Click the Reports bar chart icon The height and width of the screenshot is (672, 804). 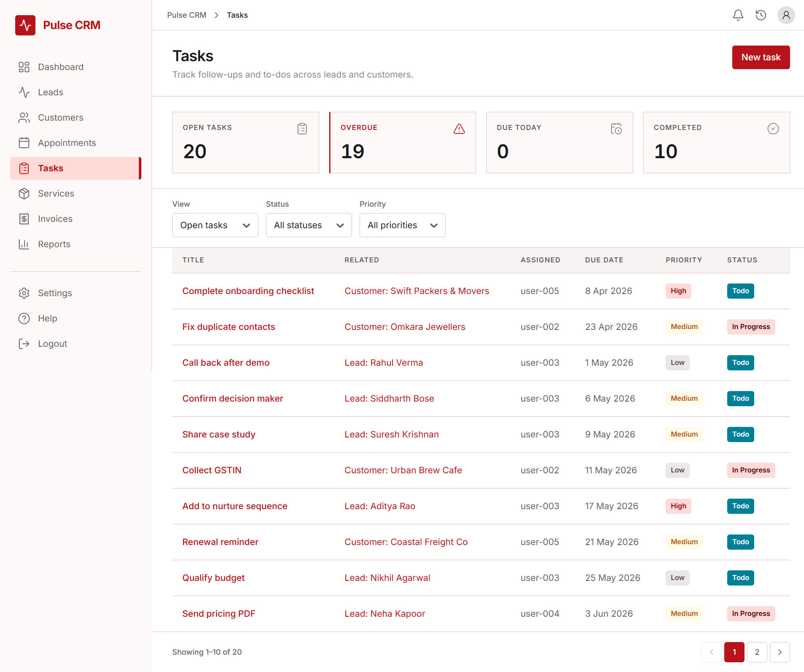click(x=24, y=244)
